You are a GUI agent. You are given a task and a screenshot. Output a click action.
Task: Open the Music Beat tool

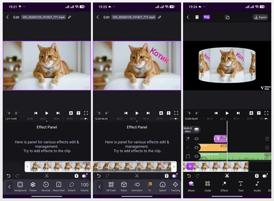pyautogui.click(x=59, y=185)
